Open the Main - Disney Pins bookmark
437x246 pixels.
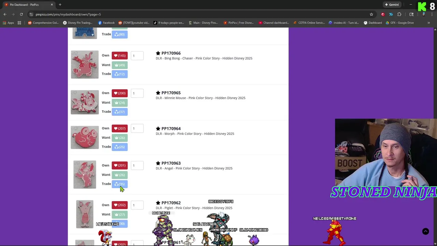pos(203,23)
